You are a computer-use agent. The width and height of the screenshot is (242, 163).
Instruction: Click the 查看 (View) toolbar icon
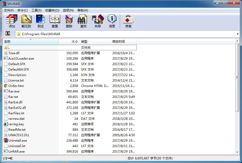coord(55,19)
